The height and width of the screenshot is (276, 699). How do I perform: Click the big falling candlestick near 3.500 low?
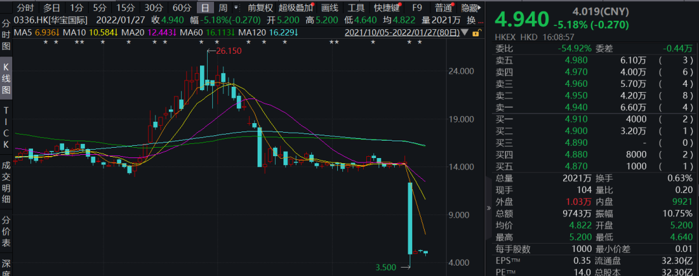410,218
